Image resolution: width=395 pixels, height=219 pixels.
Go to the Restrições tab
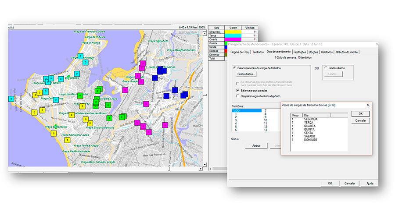[x=299, y=52]
